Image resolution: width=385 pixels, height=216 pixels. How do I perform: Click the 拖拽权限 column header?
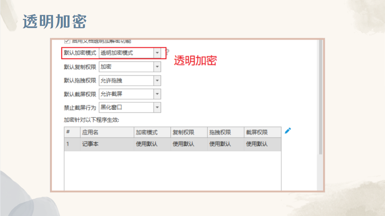226,132
